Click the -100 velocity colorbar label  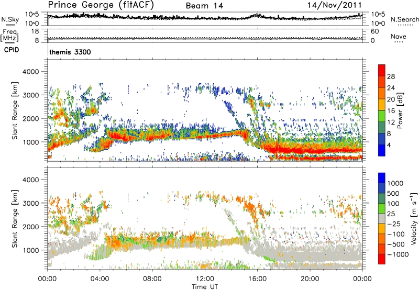pos(396,234)
